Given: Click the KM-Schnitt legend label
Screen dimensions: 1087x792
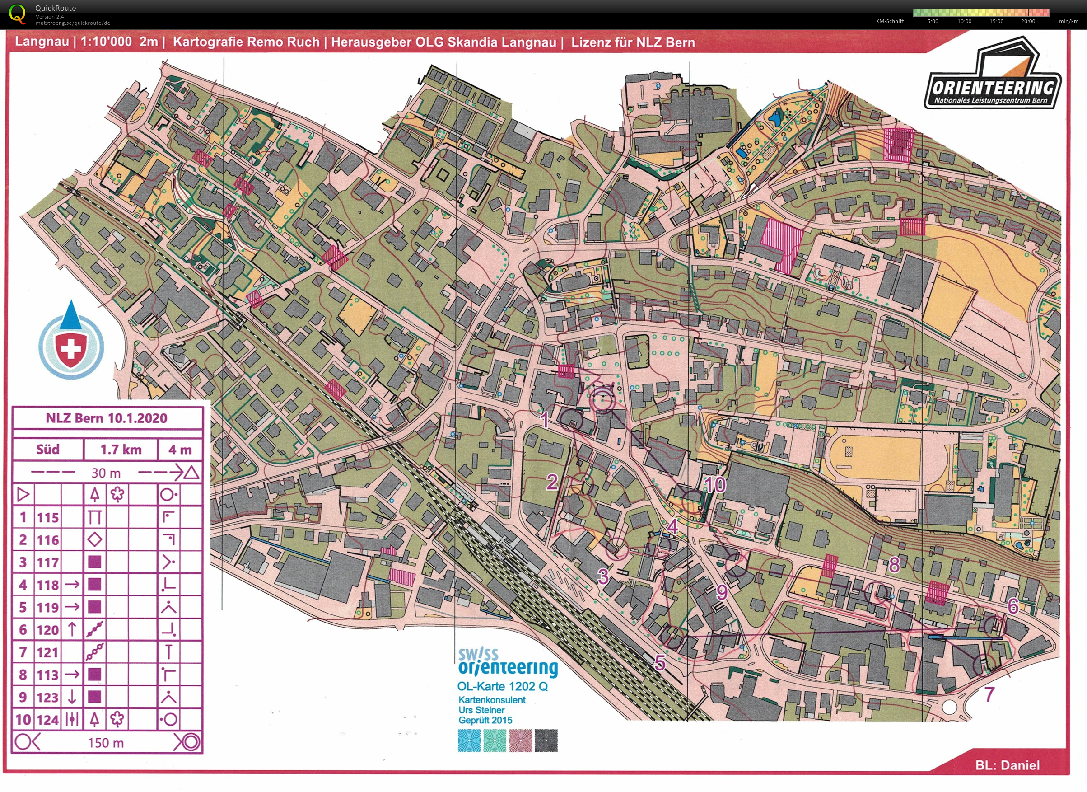Looking at the screenshot, I should pyautogui.click(x=889, y=22).
